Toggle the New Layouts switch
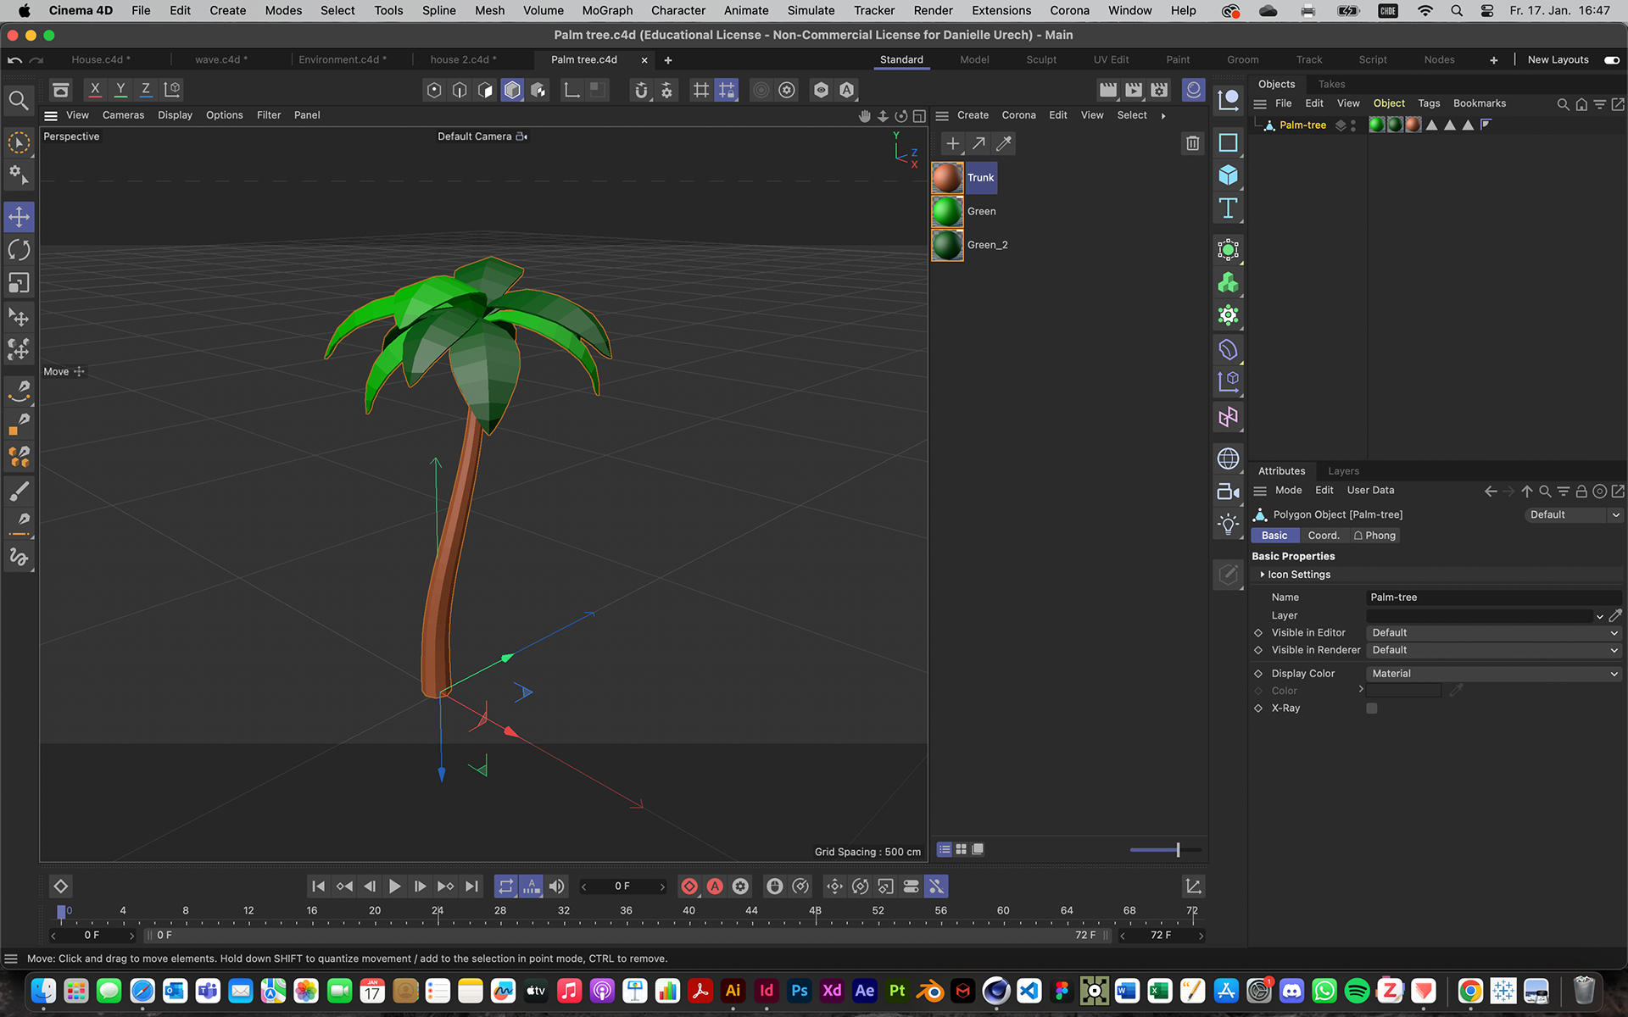The image size is (1628, 1017). [1611, 60]
